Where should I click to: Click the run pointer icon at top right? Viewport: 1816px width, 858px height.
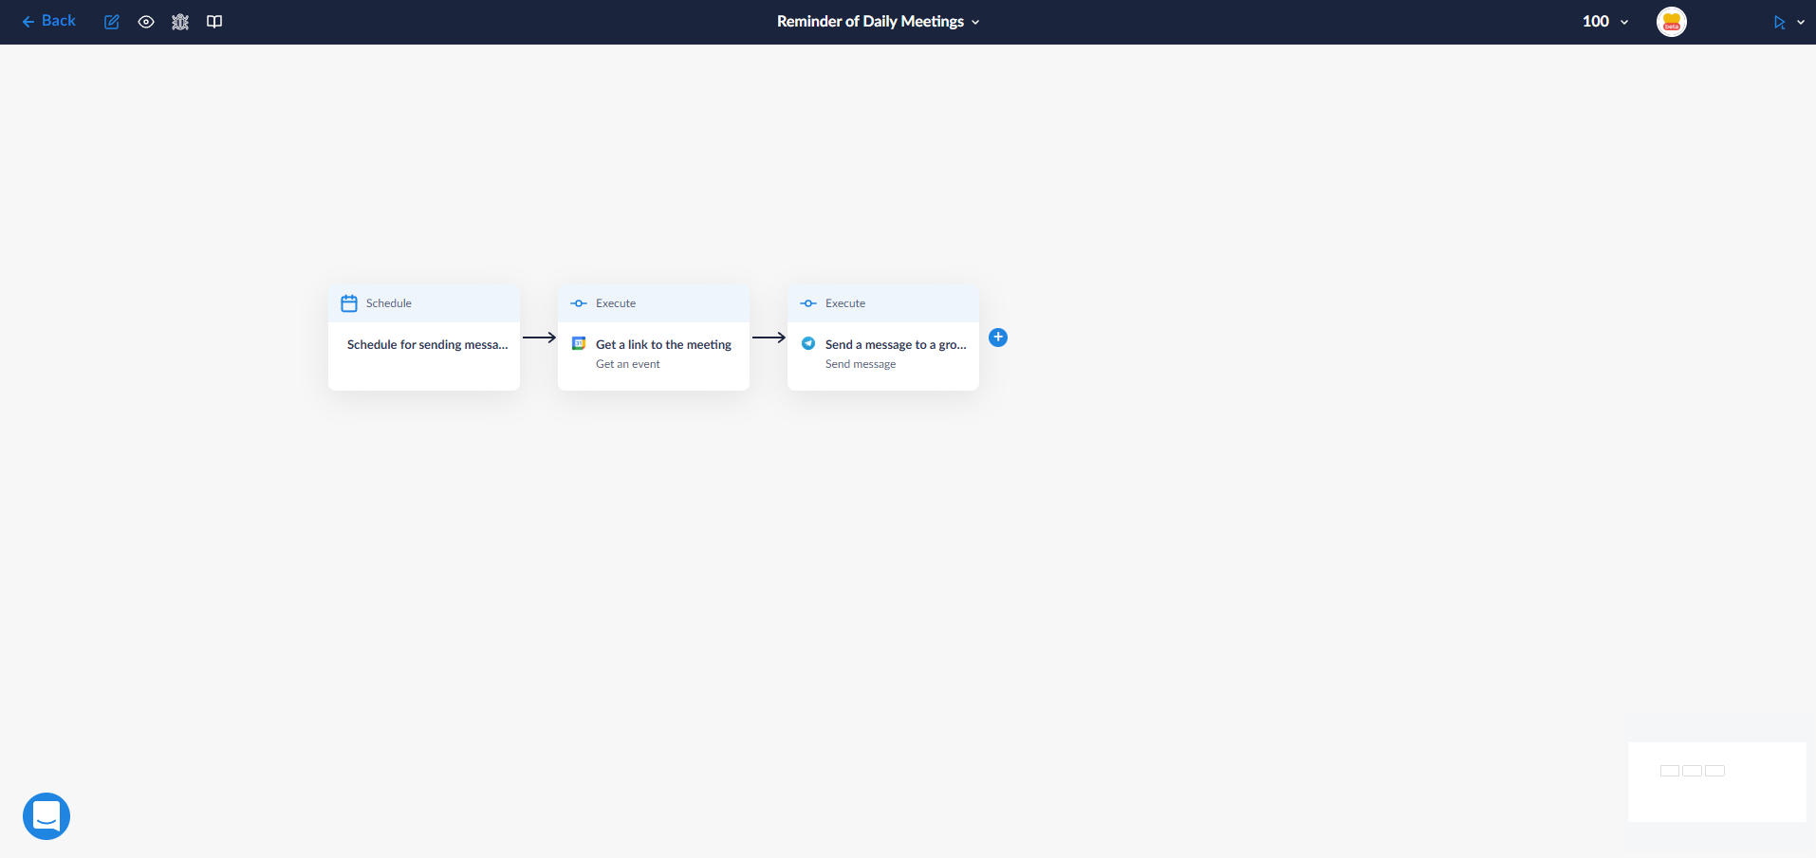1780,22
